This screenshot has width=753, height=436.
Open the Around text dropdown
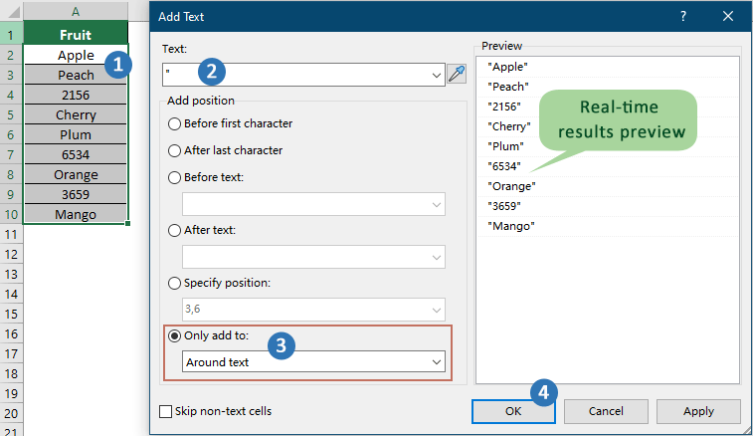[x=436, y=362]
